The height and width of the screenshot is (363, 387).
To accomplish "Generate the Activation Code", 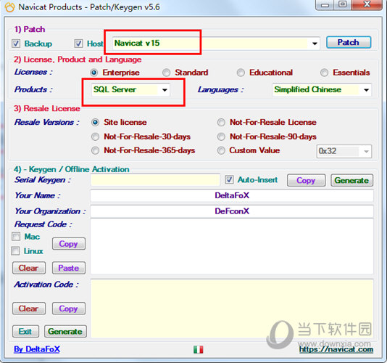I will click(x=65, y=331).
